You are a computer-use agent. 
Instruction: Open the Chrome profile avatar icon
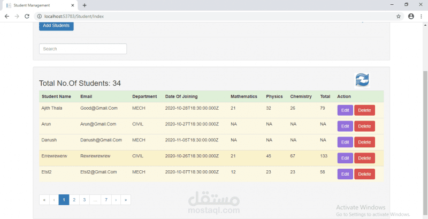411,16
